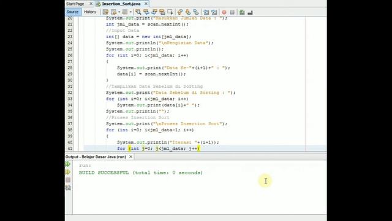
Task: Click Next Bookmark icon
Action: point(188,12)
